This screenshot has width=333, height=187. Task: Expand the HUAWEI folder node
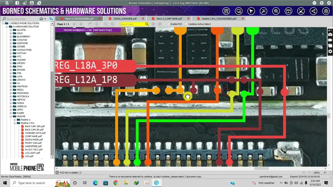coord(11,60)
